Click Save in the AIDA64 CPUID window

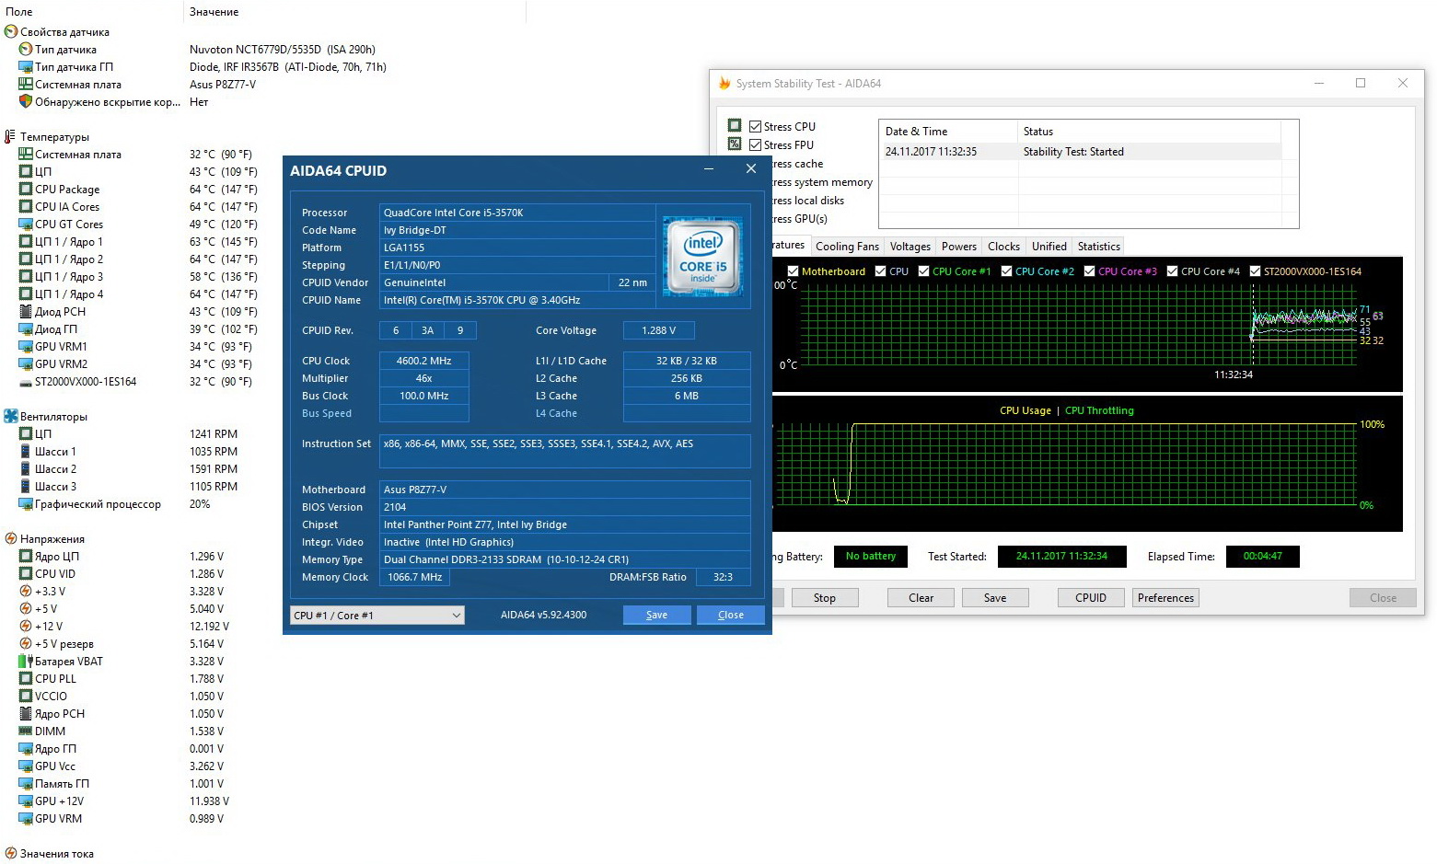656,615
